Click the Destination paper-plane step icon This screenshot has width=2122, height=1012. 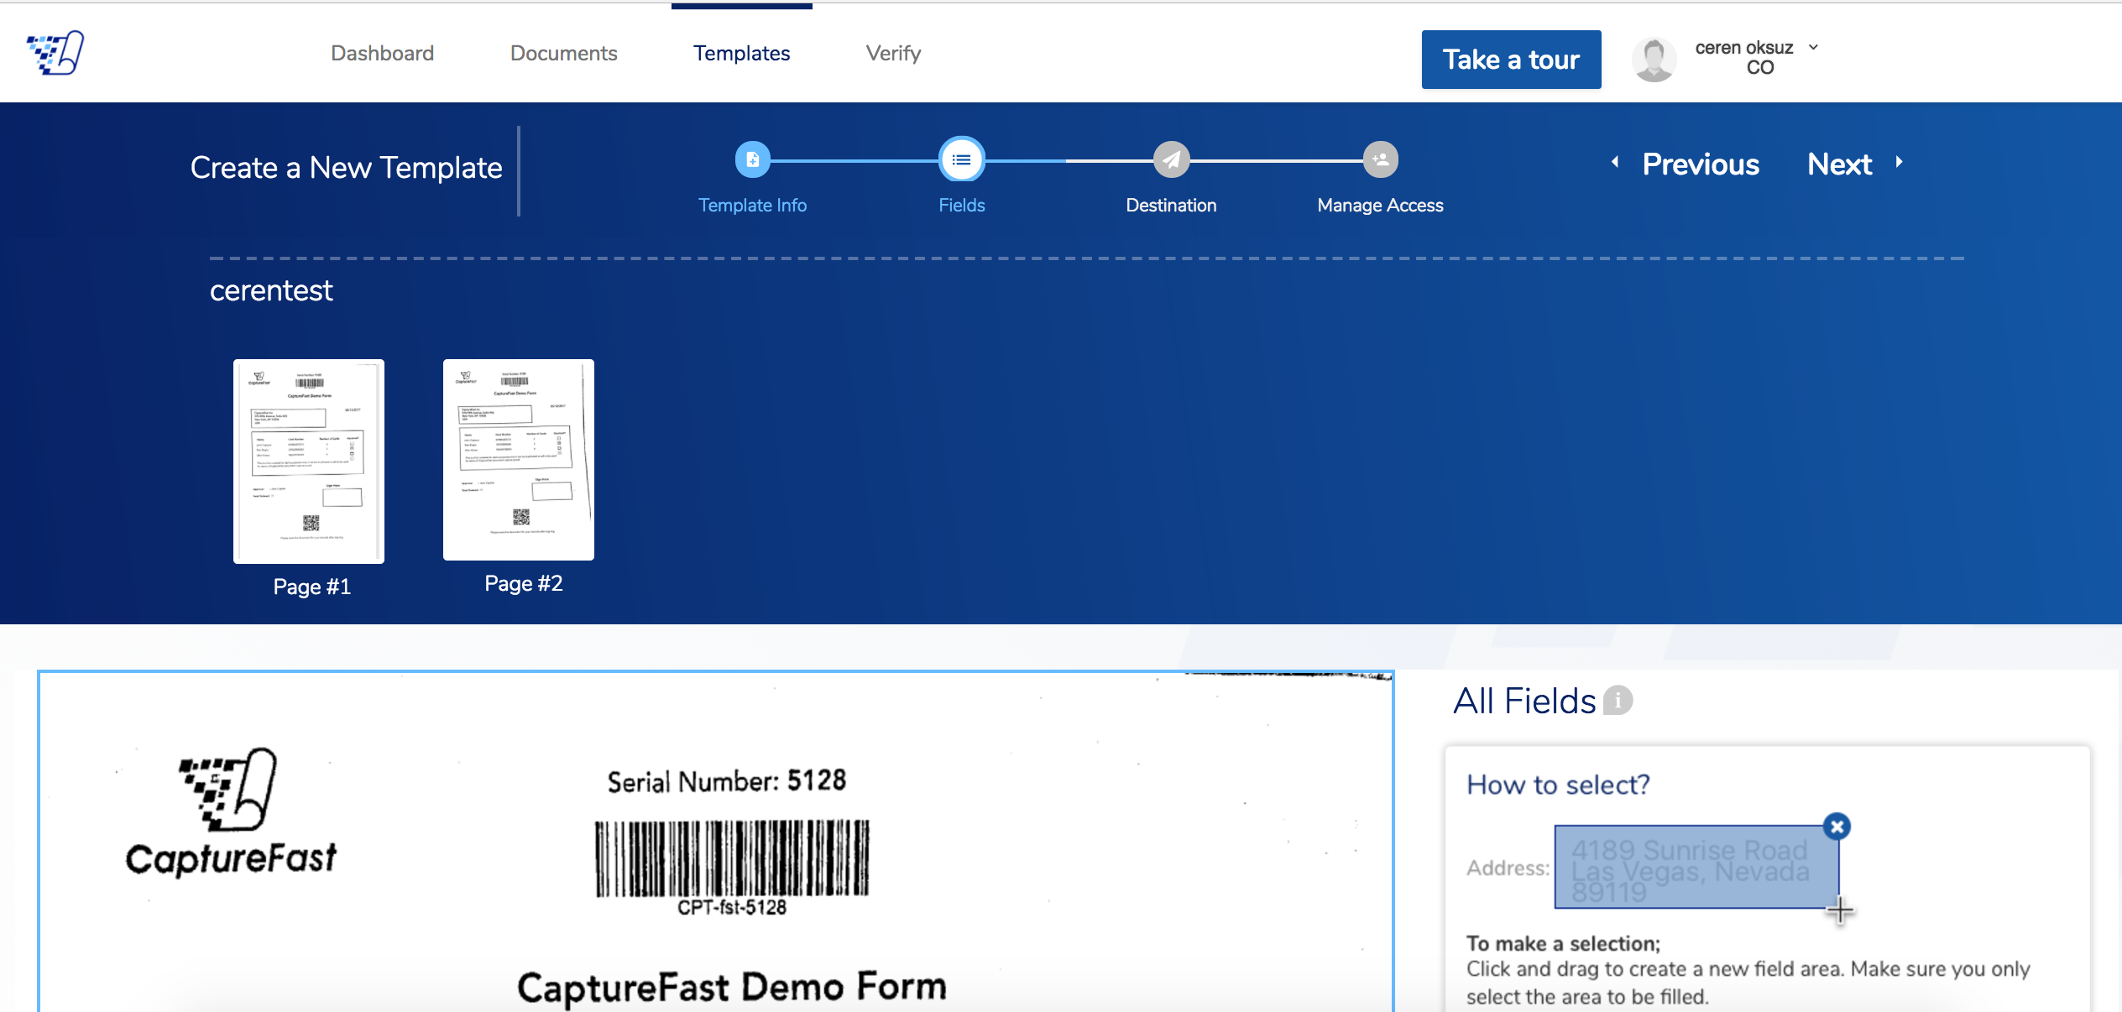point(1171,159)
